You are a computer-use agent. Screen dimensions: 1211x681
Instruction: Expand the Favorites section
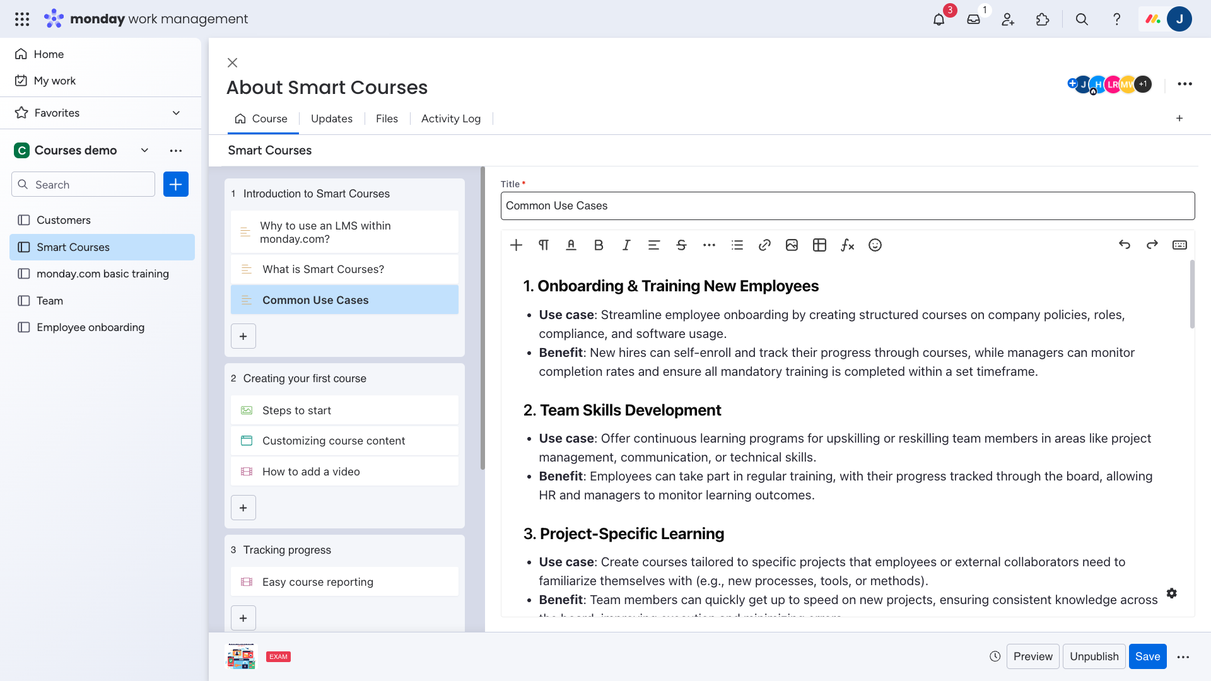[176, 113]
